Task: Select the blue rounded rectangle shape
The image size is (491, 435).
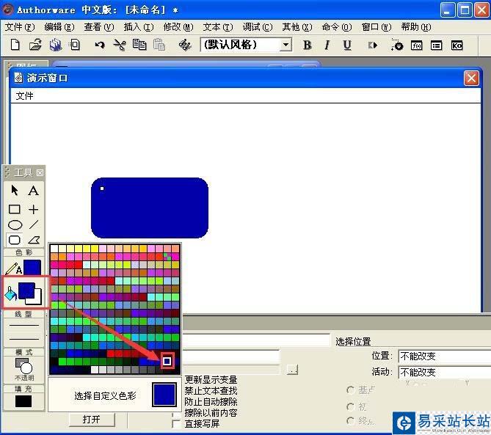Action: coord(150,208)
